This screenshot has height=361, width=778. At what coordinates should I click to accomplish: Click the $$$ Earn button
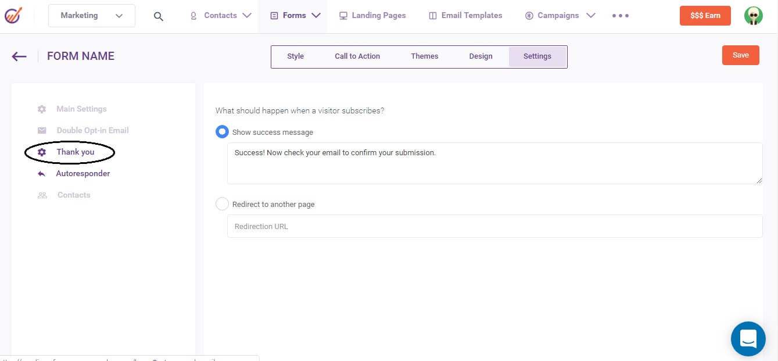(705, 16)
